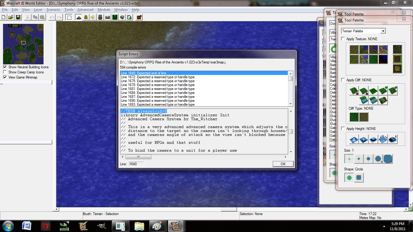Screen dimensions: 413x232
Task: Uncheck View Game Minimap
Action: 5,77
